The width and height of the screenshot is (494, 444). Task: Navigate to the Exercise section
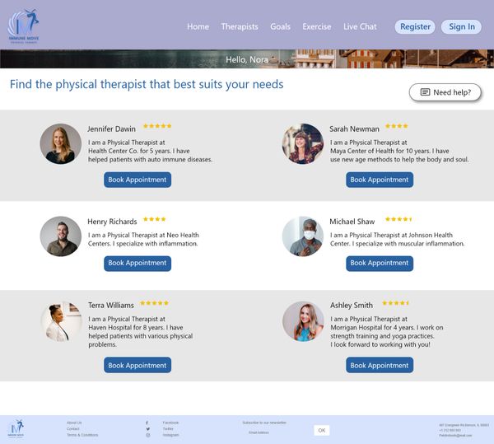pos(317,26)
